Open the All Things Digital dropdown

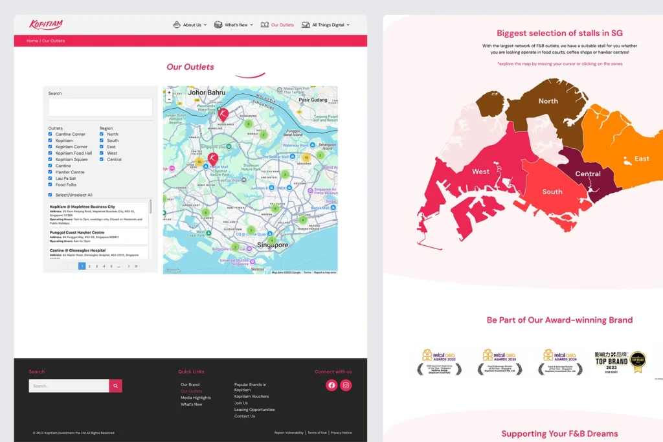tap(326, 25)
